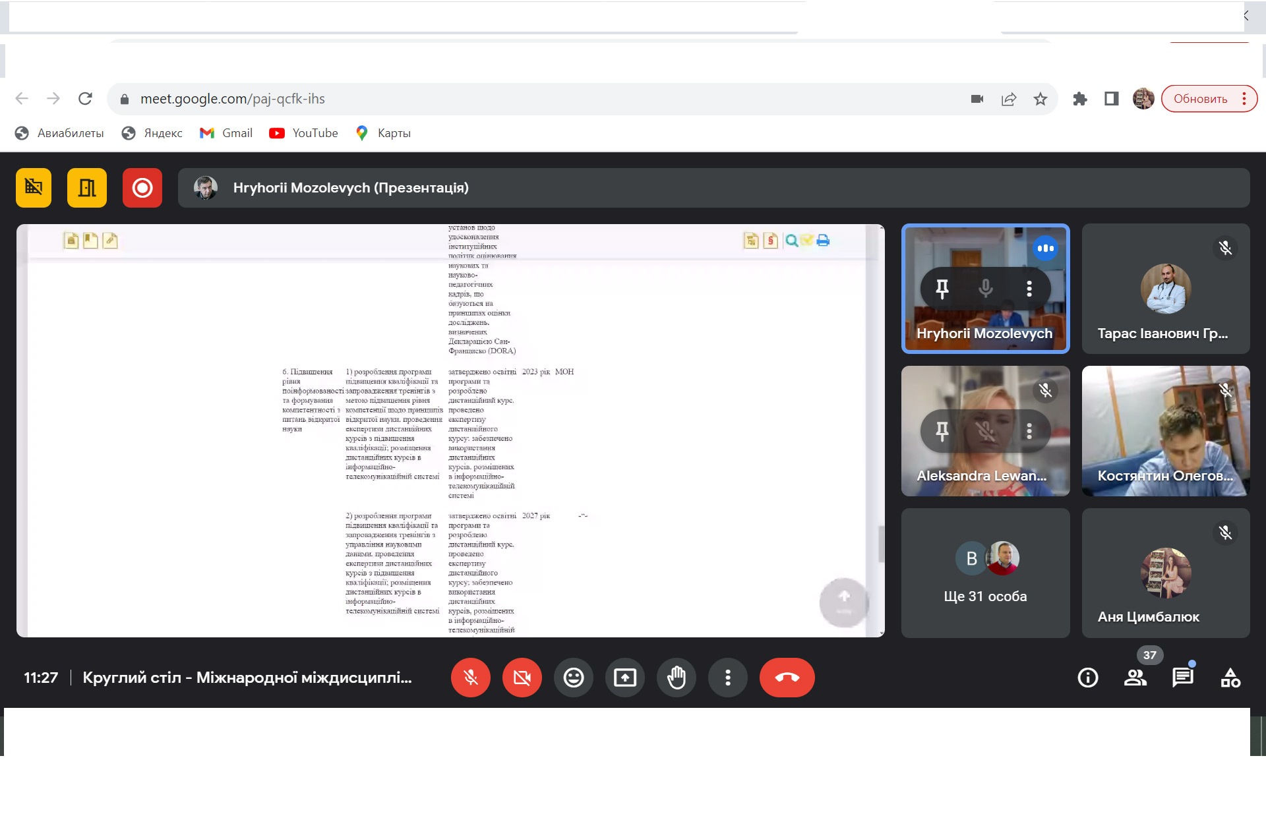Open the activities panel
Viewport: 1266px width, 814px height.
(x=1230, y=678)
